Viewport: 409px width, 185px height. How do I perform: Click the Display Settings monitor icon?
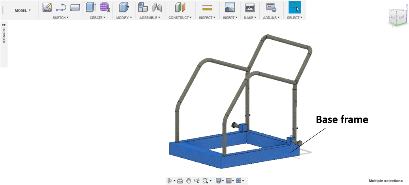click(219, 181)
